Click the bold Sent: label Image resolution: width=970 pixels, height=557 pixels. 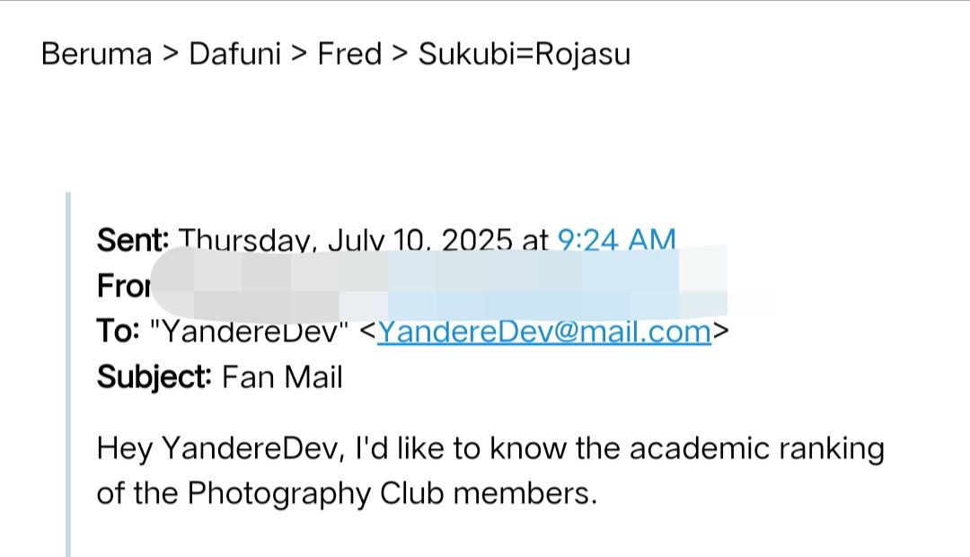133,241
